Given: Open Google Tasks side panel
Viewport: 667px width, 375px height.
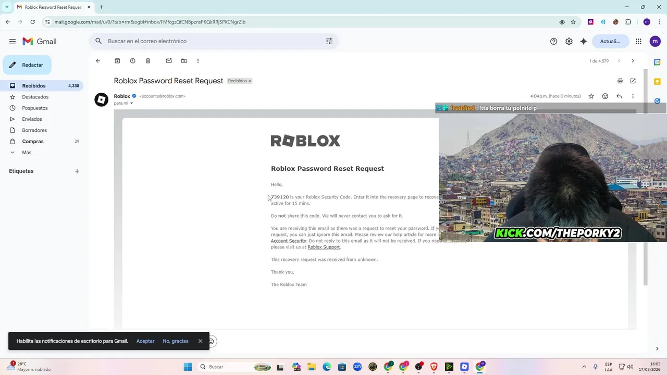Looking at the screenshot, I should (657, 101).
